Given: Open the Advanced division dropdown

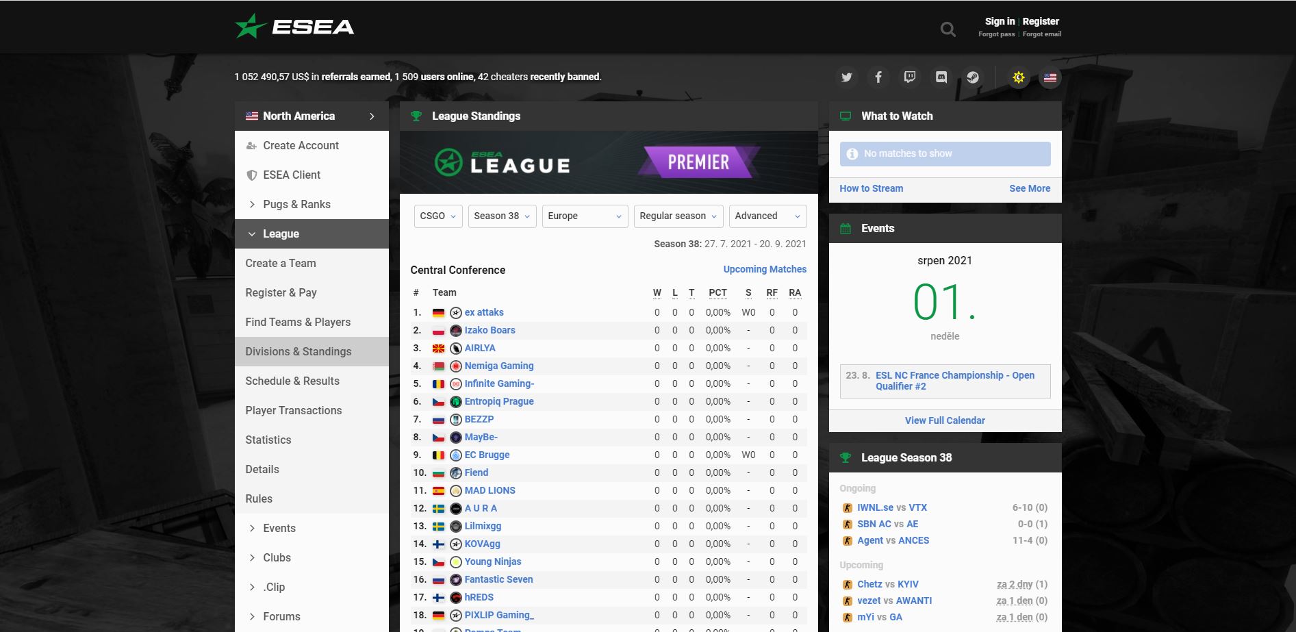Looking at the screenshot, I should tap(767, 216).
